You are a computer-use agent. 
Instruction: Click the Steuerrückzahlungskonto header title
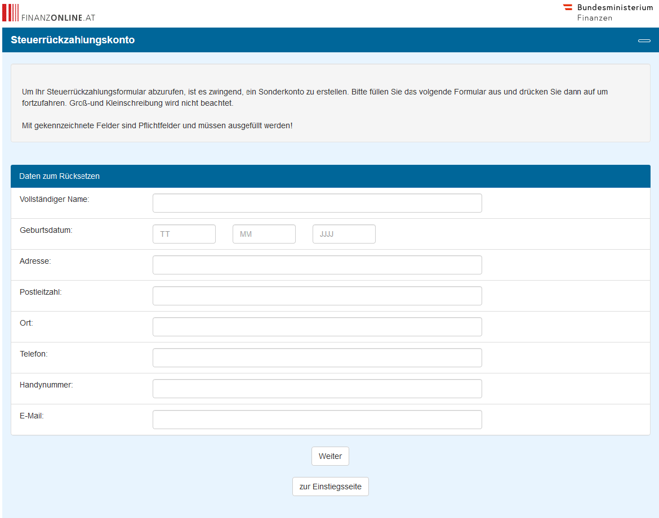73,40
